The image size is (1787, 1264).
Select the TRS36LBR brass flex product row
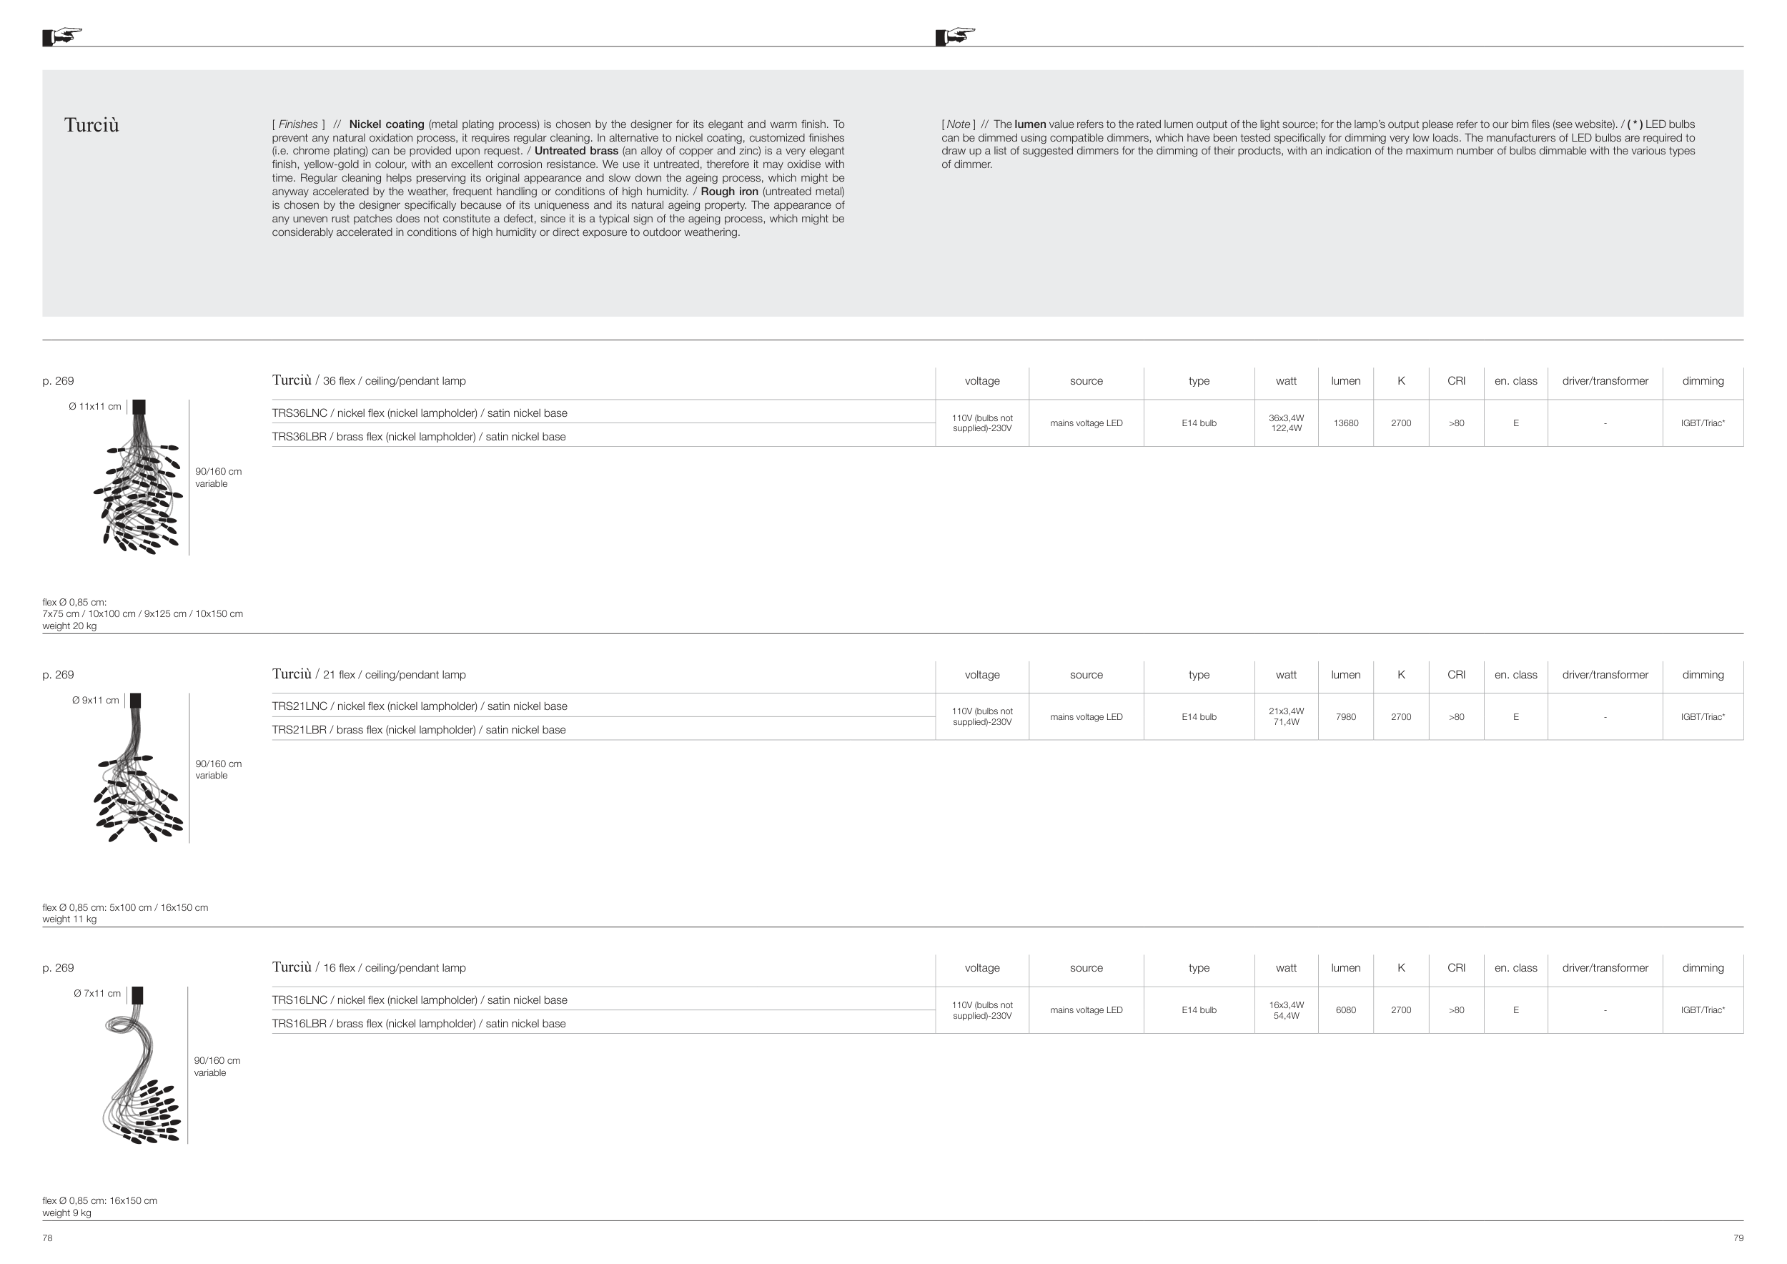[x=419, y=437]
